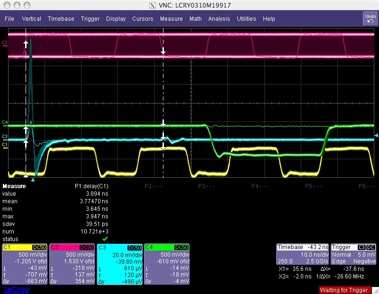
Task: Open the C1 yellow channel descriptor box
Action: 25,264
